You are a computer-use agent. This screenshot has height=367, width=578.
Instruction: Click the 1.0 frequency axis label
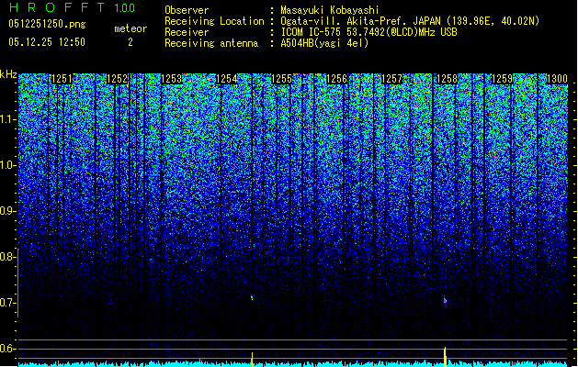(8, 165)
